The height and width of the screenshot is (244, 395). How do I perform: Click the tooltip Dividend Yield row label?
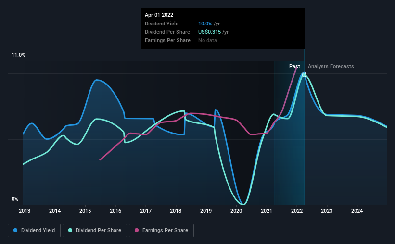pos(162,24)
